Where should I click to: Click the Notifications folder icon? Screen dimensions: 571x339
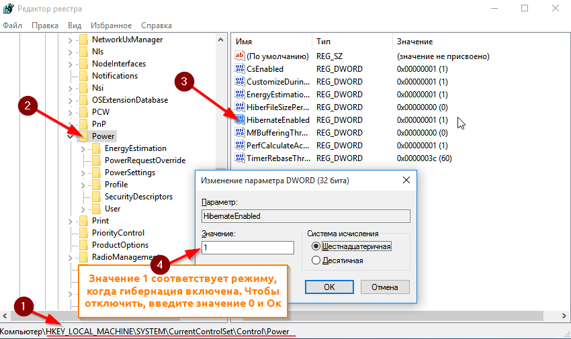click(x=84, y=76)
